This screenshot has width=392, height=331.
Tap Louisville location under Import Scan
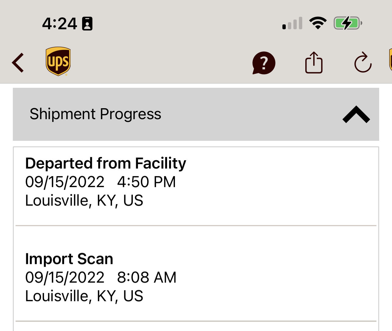point(84,296)
